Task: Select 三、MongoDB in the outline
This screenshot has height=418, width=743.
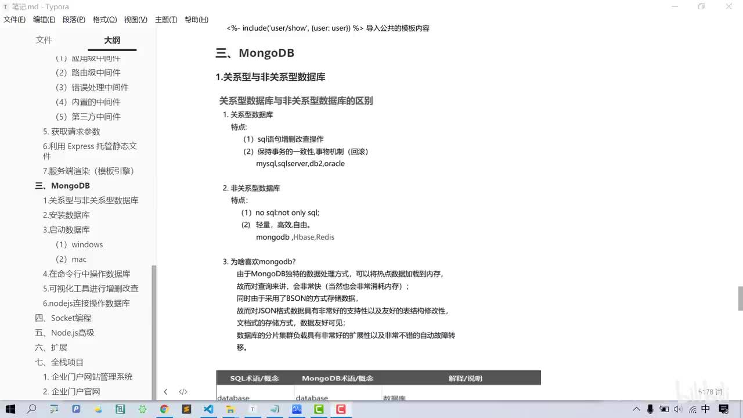Action: (63, 186)
